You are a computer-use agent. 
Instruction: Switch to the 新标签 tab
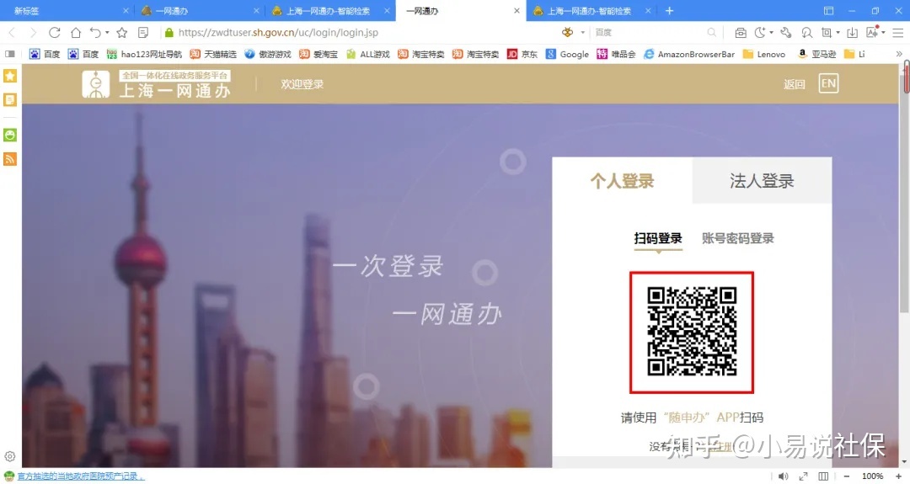[68, 10]
